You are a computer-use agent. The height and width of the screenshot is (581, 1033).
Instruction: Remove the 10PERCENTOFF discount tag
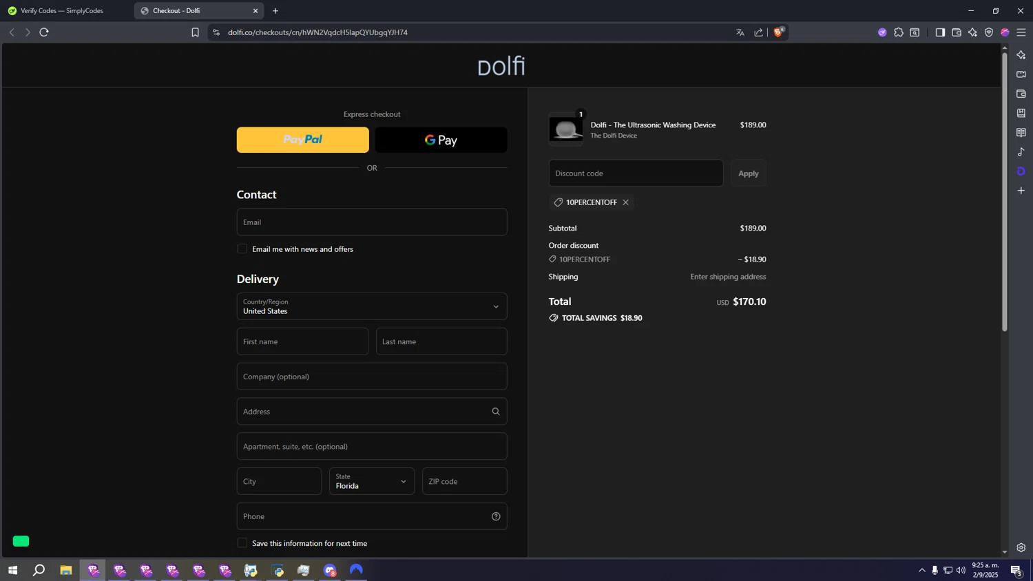click(625, 202)
